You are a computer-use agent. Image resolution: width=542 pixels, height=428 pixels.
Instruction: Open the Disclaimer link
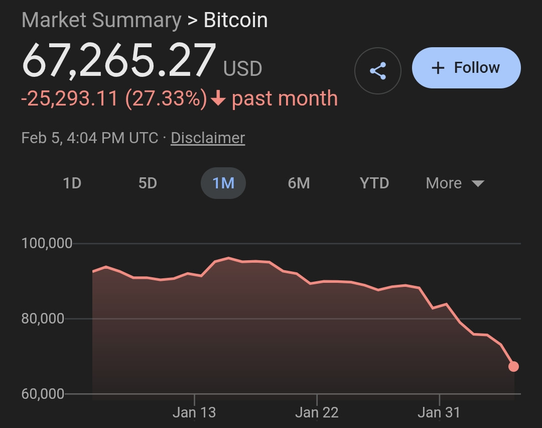click(208, 138)
